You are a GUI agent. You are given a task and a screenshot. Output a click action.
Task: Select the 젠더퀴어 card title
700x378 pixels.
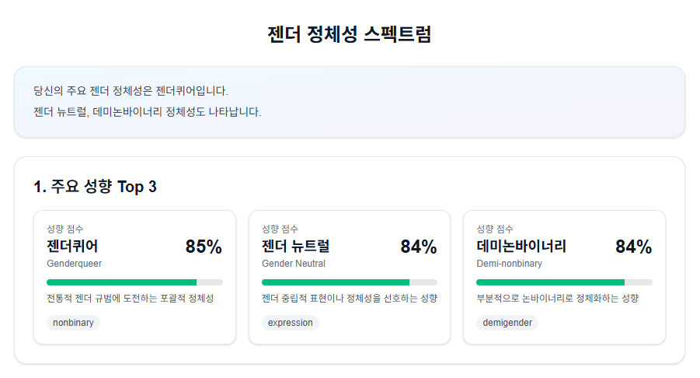coord(72,247)
